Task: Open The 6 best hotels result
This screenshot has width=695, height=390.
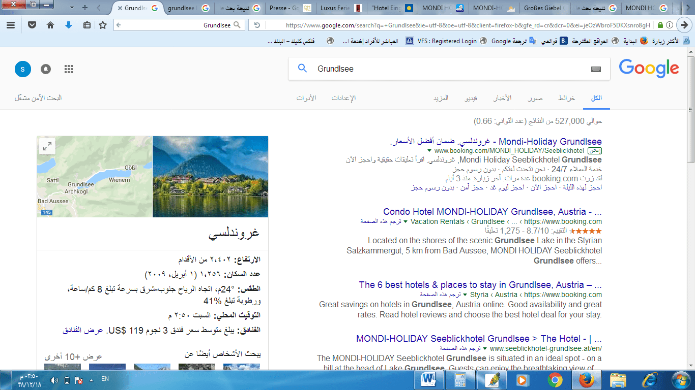Action: click(480, 285)
